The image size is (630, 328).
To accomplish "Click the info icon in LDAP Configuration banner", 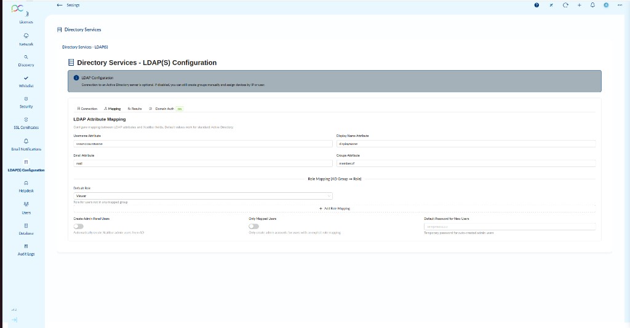I will 76,78.
